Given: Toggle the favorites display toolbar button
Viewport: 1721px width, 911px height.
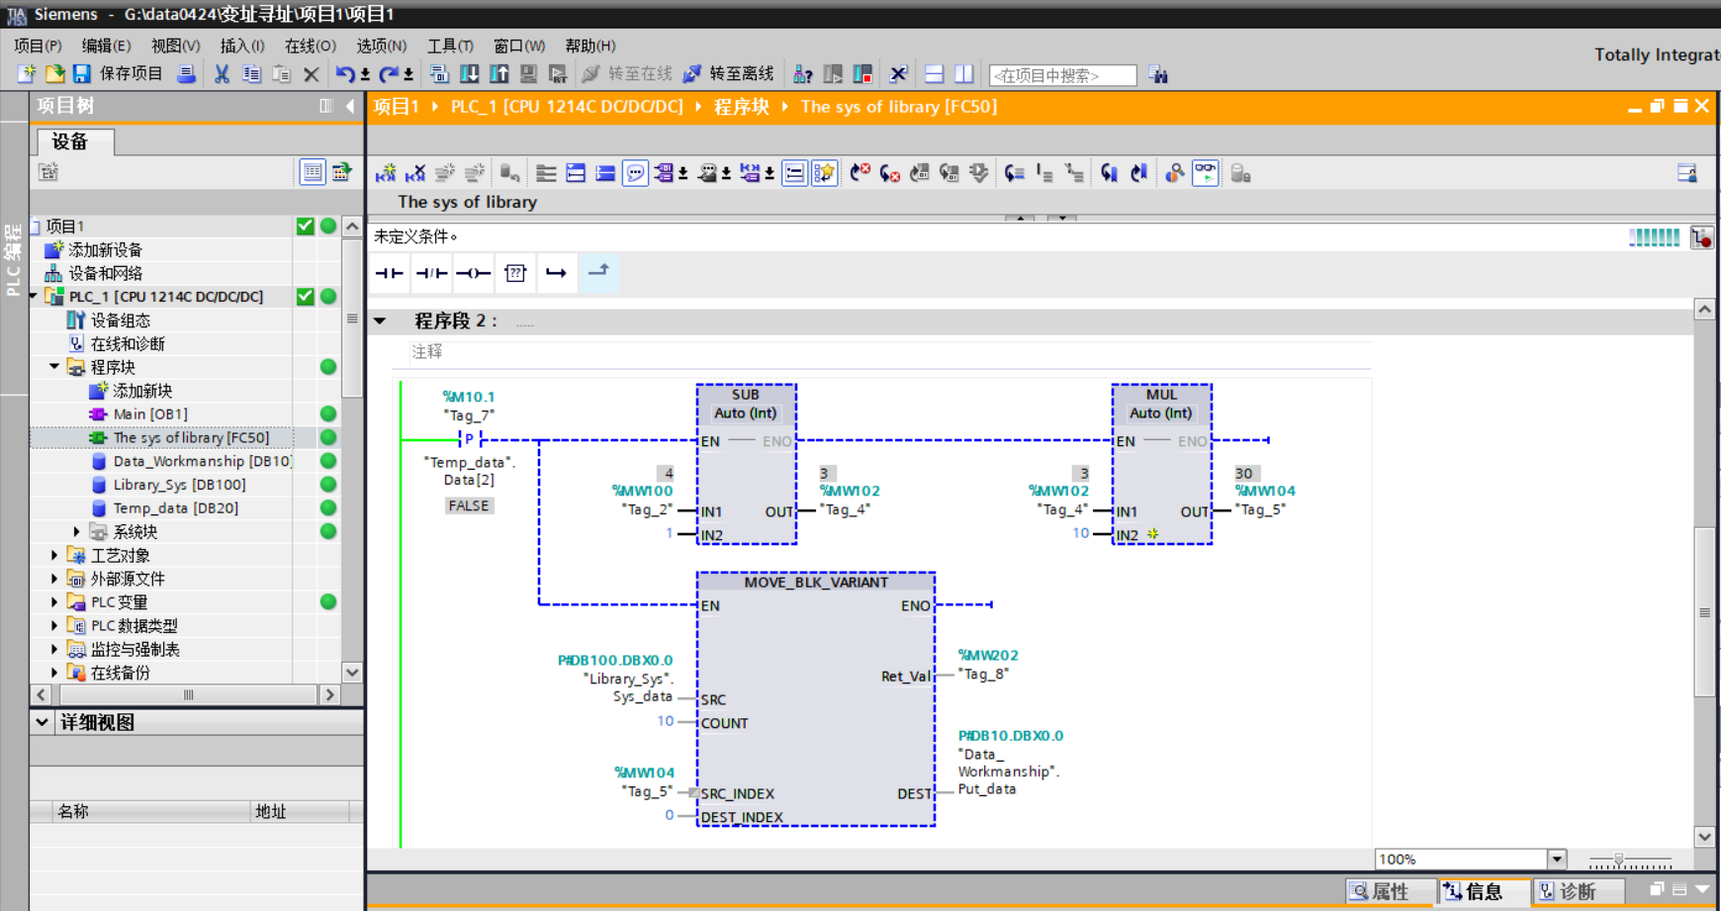Looking at the screenshot, I should coord(824,174).
